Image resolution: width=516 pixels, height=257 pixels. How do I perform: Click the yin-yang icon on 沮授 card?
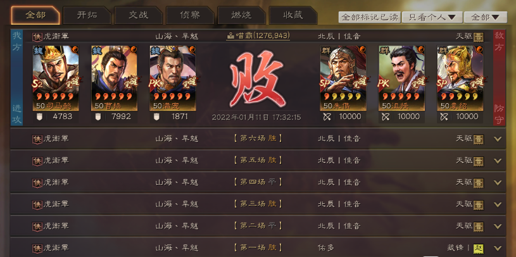coord(421,49)
